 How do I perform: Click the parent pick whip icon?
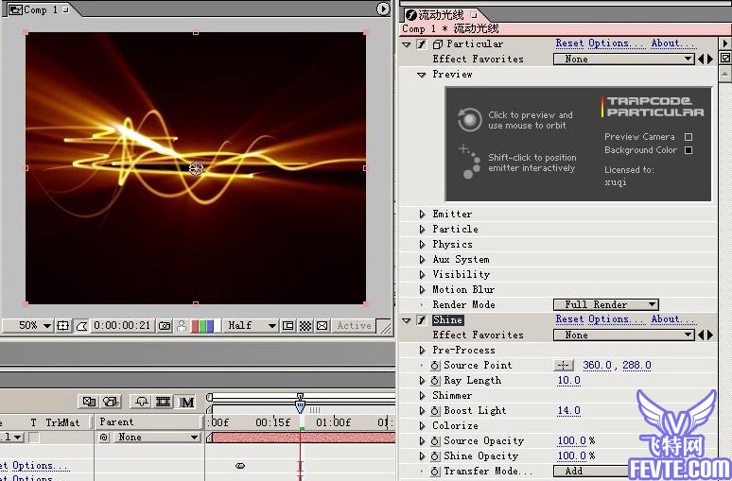click(104, 438)
